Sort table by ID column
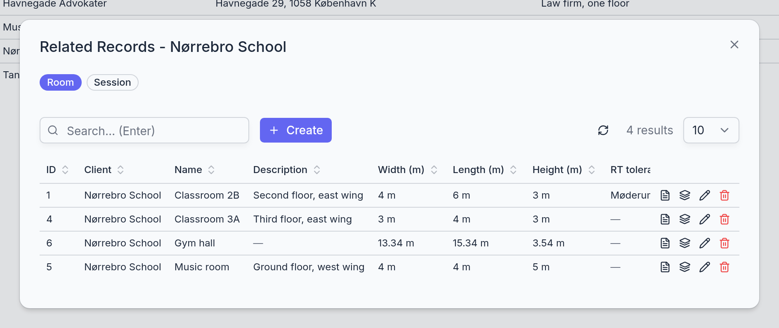This screenshot has height=328, width=779. tap(57, 170)
